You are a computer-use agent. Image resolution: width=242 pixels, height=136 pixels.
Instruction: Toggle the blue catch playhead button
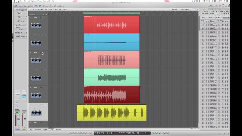coord(36,10)
